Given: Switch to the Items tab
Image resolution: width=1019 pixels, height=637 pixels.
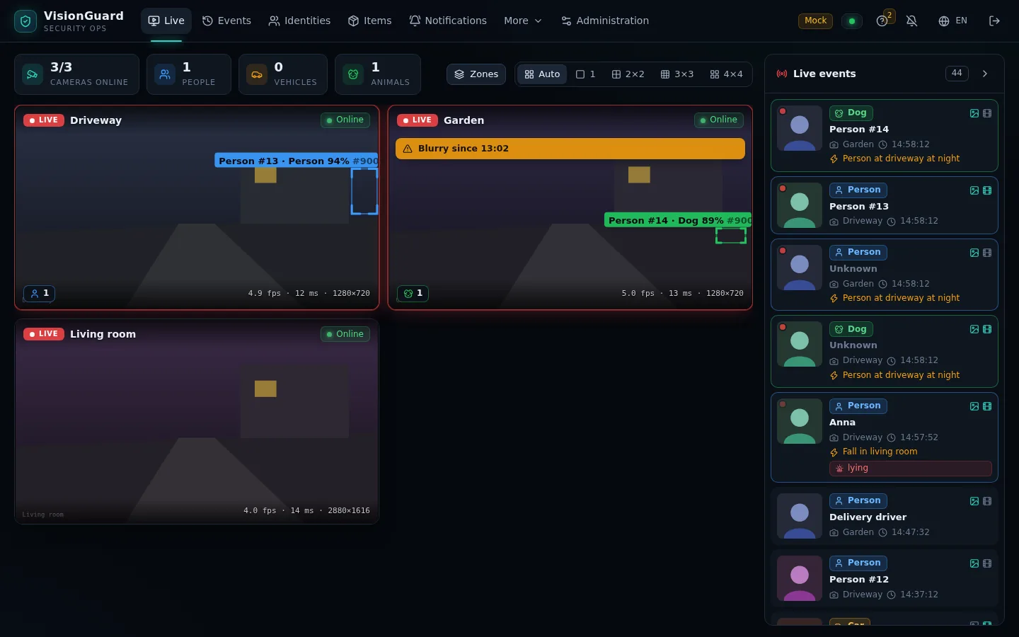Looking at the screenshot, I should 369,21.
